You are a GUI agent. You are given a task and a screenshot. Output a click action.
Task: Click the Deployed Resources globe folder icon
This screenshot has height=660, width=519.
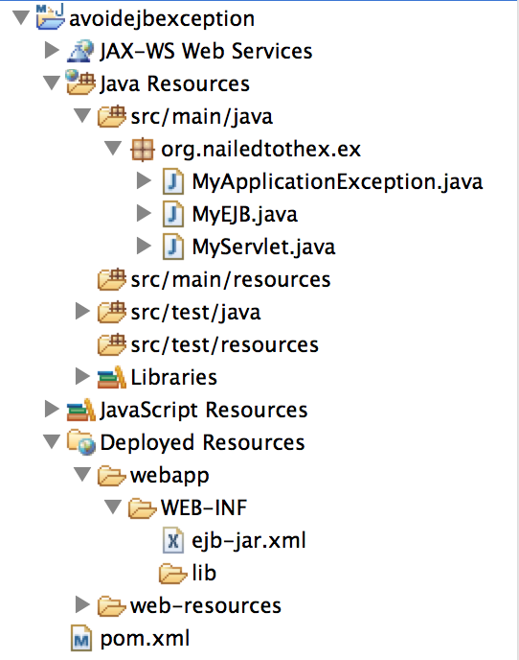tap(80, 442)
